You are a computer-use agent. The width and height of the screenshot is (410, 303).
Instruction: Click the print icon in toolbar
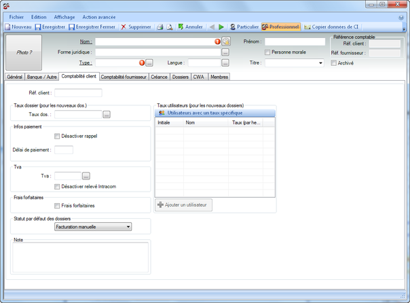point(160,27)
